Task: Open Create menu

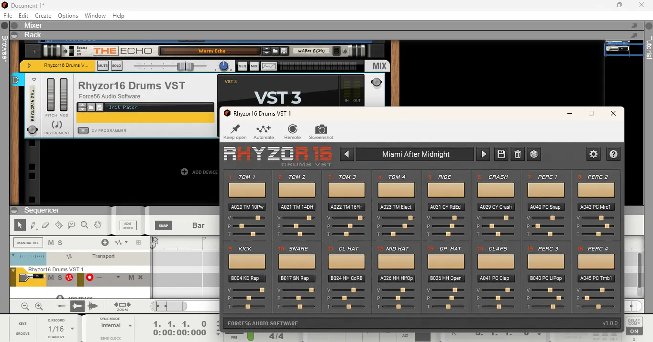Action: tap(43, 16)
